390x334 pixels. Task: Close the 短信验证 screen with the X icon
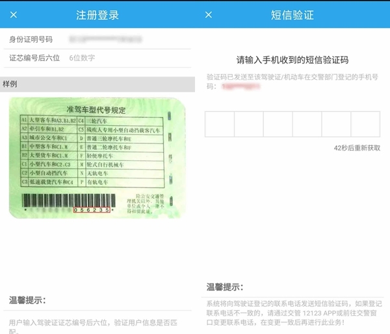click(x=209, y=14)
